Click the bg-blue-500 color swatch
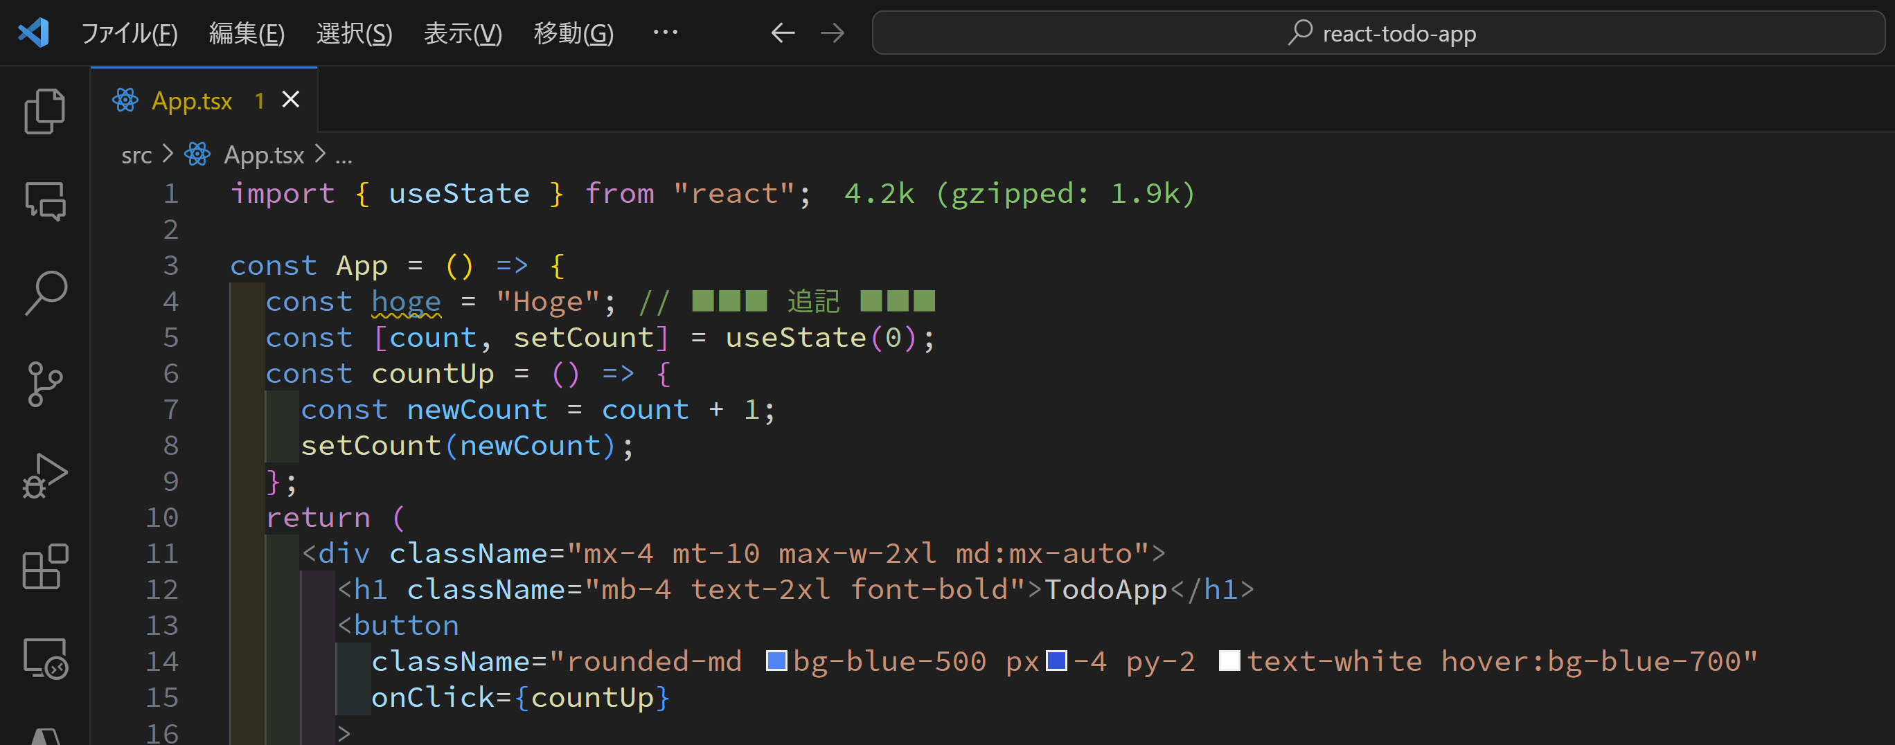Screen dimensions: 1895x745 pos(776,661)
